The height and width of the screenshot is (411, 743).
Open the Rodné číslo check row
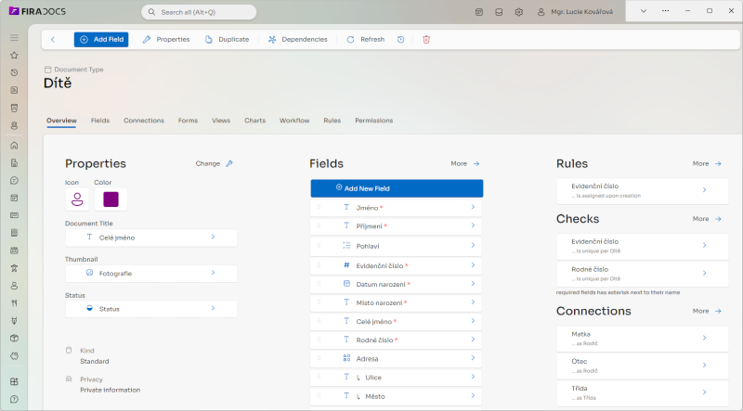tap(643, 273)
